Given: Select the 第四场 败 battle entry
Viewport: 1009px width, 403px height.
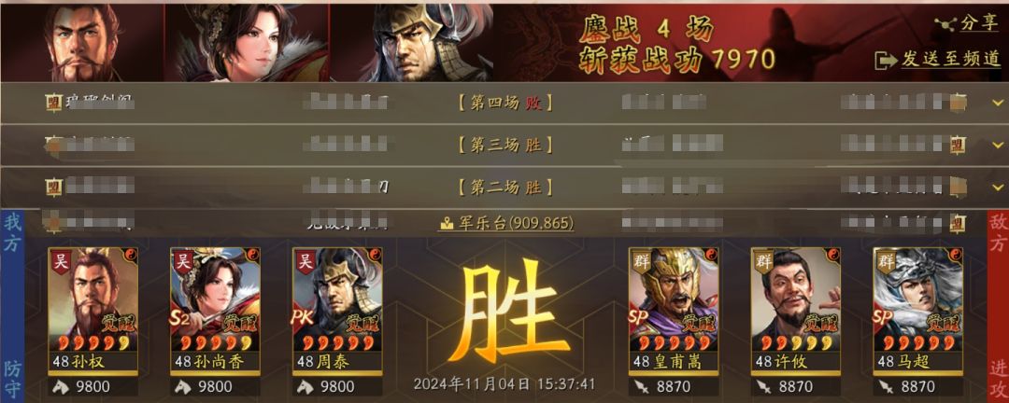Looking at the screenshot, I should 504,103.
